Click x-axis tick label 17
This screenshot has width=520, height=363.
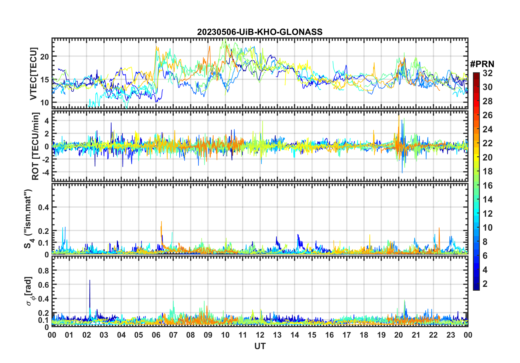point(347,335)
